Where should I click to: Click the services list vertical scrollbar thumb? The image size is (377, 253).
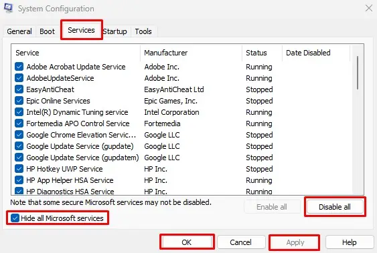click(x=358, y=73)
